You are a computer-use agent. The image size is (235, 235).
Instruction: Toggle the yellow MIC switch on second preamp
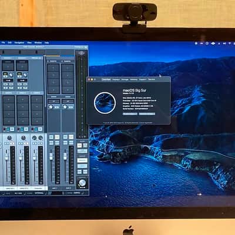point(19,74)
